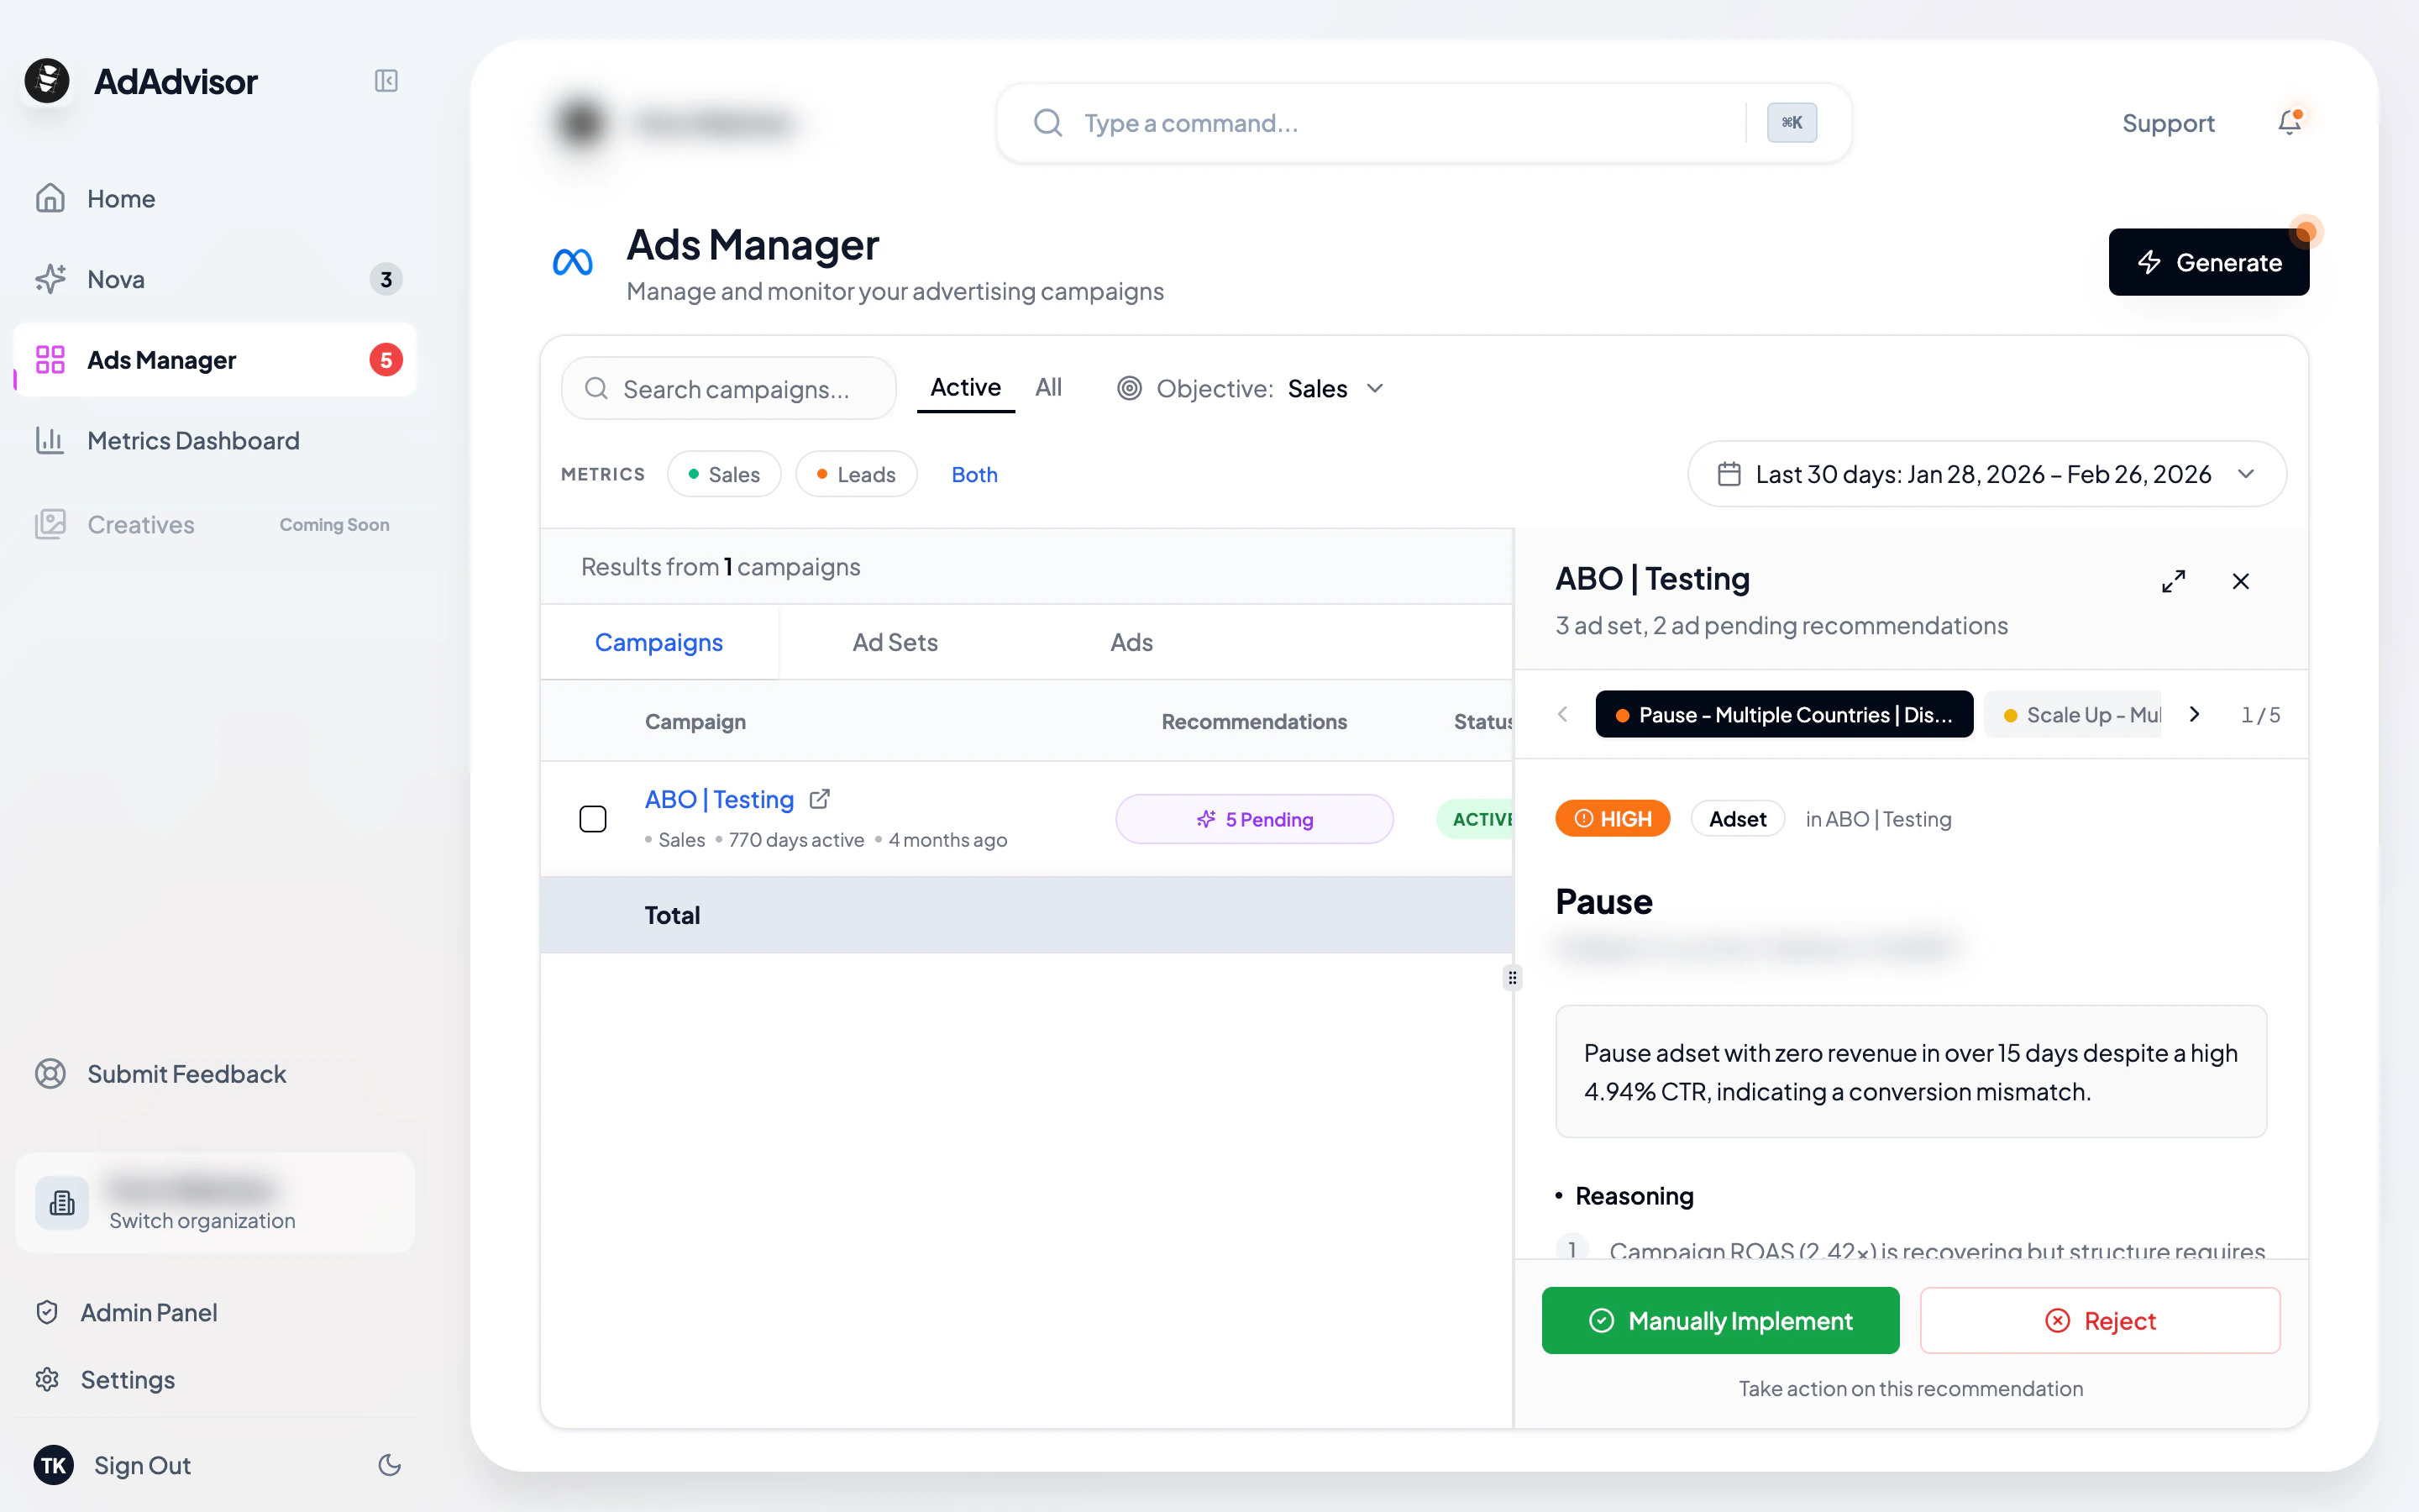The height and width of the screenshot is (1512, 2419).
Task: Open Submit Feedback
Action: coord(215,1073)
